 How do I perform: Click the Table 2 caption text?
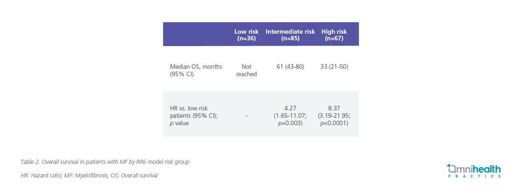(x=105, y=162)
